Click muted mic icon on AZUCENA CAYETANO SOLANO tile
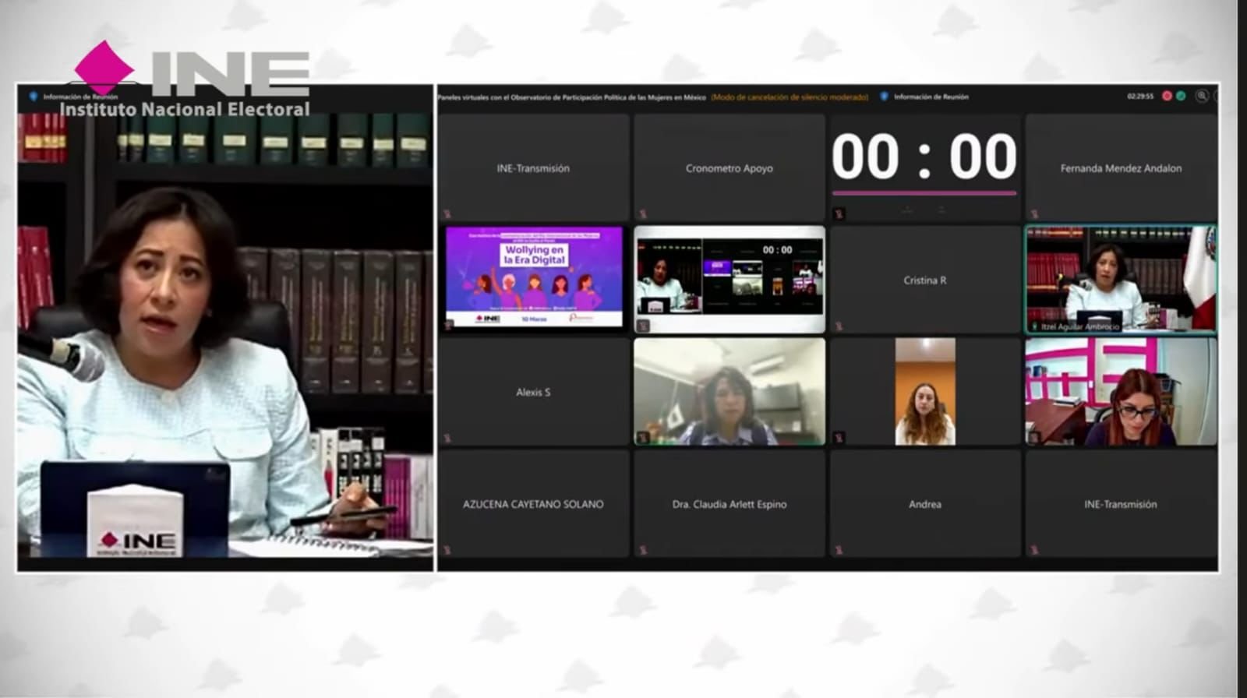The width and height of the screenshot is (1247, 698). 447,550
